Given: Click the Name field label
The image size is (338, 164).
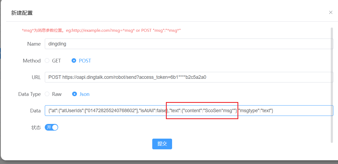Looking at the screenshot, I should [34, 44].
